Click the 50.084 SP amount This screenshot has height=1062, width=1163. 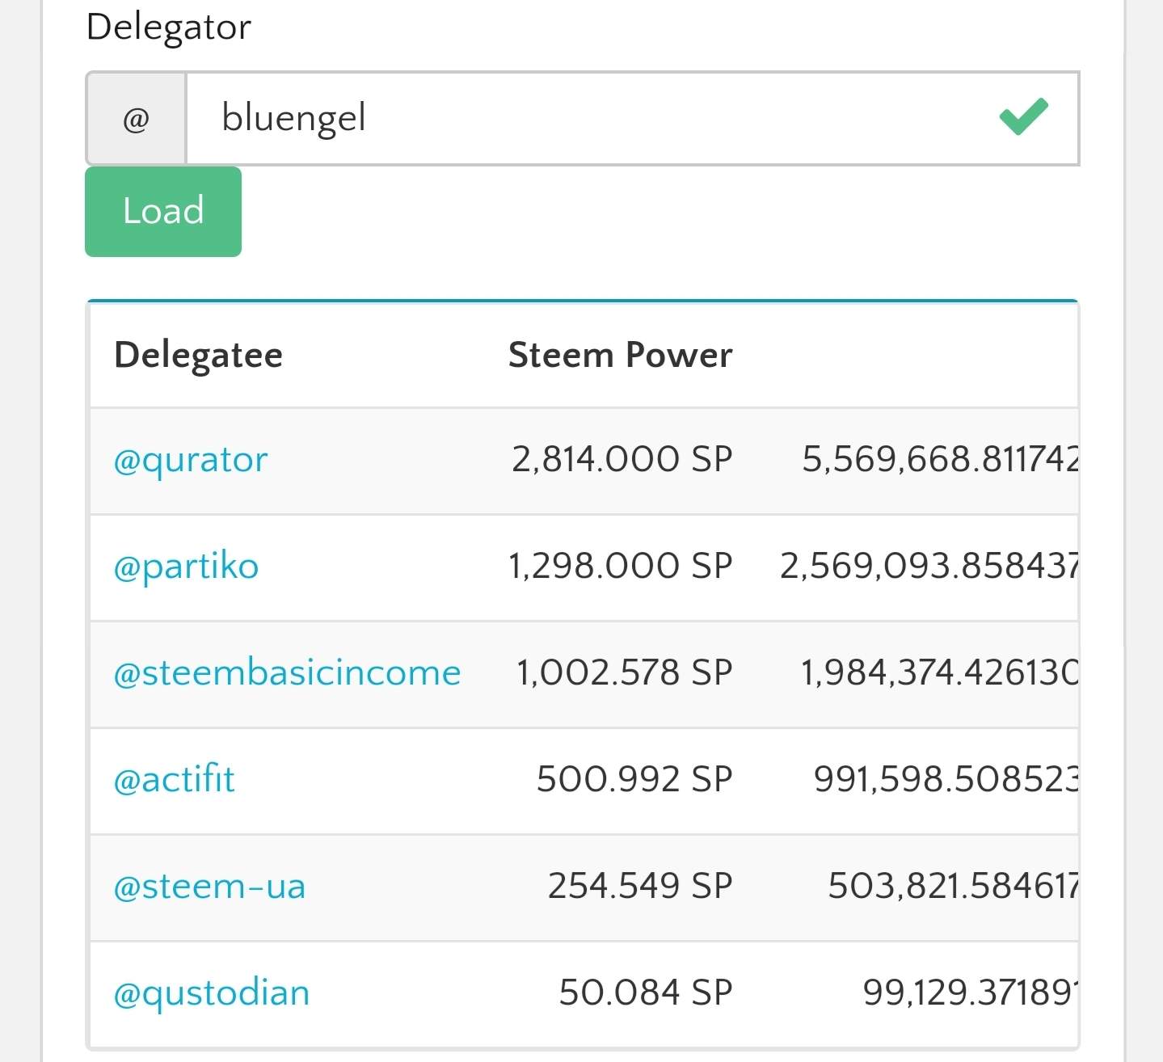click(x=645, y=993)
